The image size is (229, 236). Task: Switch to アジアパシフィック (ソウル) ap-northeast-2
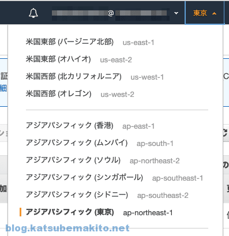pos(103,160)
